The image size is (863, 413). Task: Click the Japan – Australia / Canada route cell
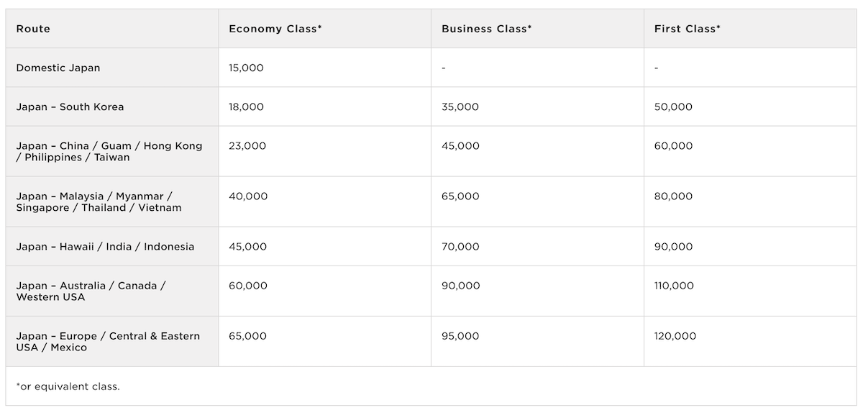point(91,291)
